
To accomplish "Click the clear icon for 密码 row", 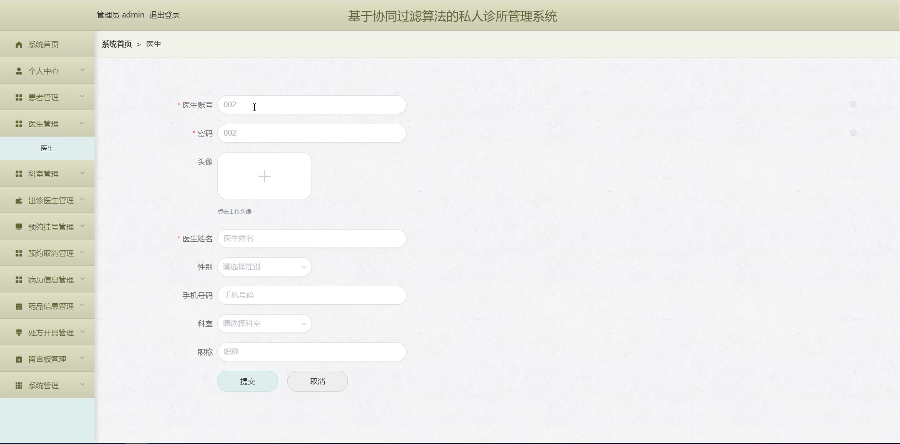I will [853, 133].
